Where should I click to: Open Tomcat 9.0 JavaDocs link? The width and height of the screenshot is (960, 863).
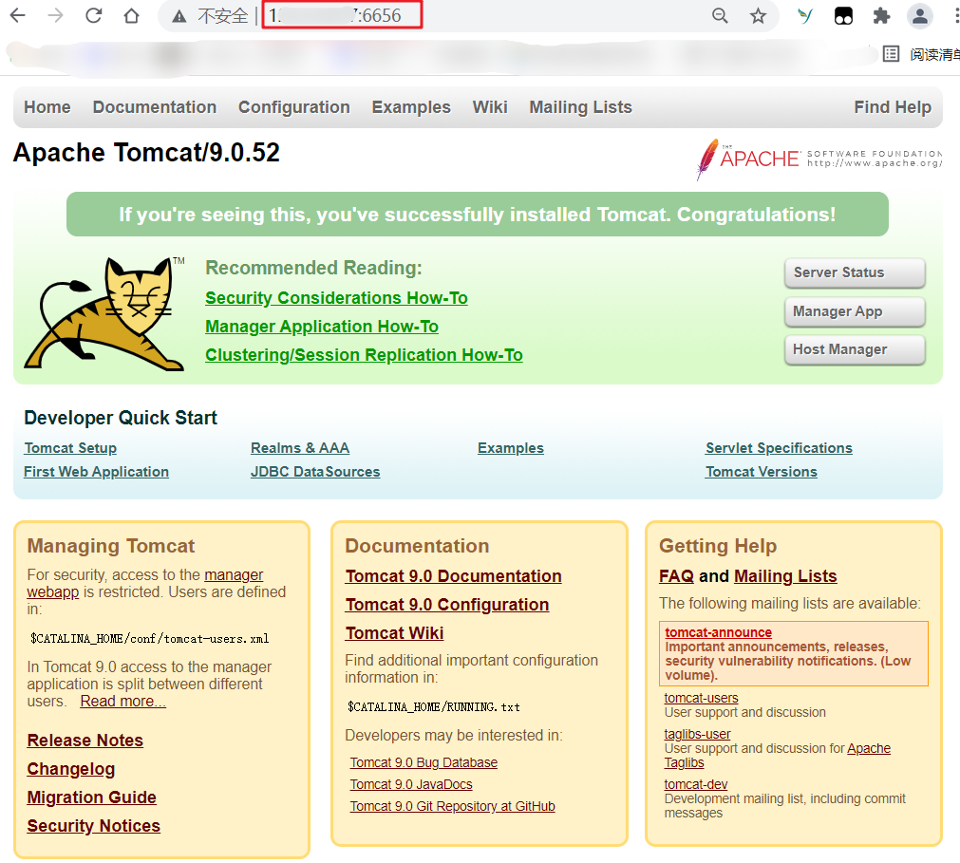pyautogui.click(x=411, y=784)
